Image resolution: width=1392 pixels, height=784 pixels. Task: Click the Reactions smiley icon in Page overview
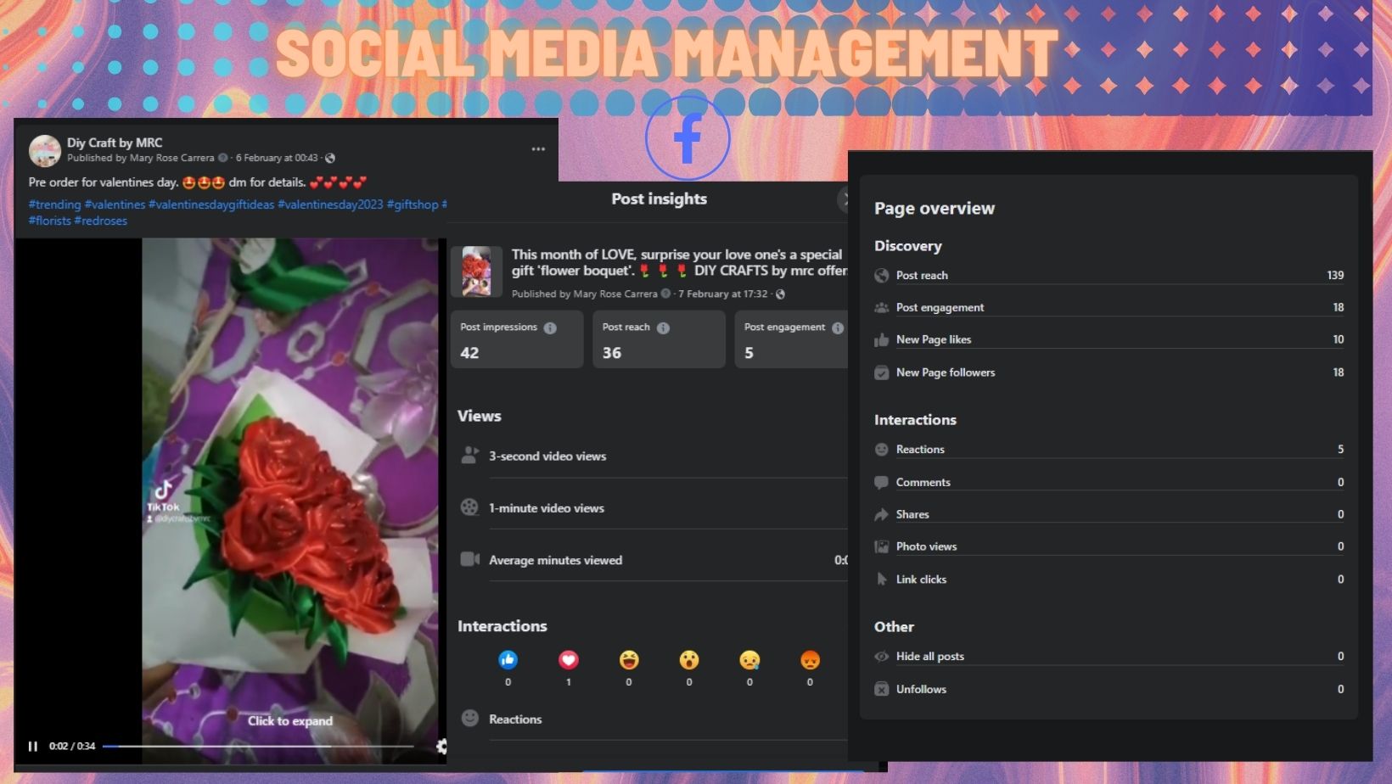coord(882,449)
